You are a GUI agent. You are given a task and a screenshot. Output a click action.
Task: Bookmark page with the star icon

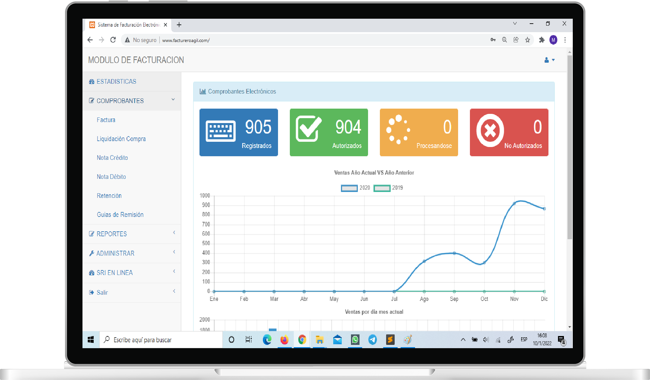(x=527, y=40)
